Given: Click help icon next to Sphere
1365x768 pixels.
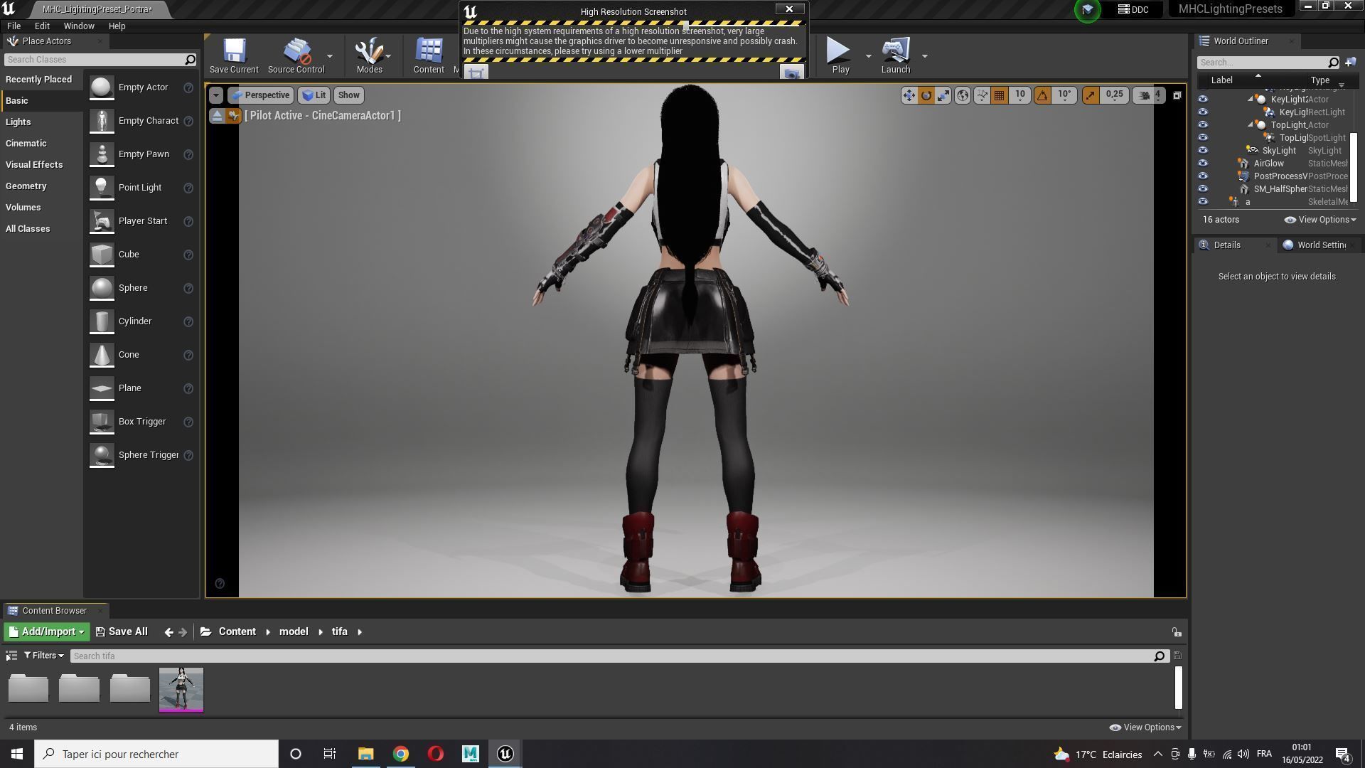Looking at the screenshot, I should point(188,288).
